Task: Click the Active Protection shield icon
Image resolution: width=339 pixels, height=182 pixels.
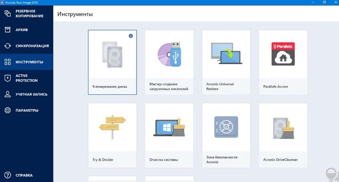Action: pos(8,78)
